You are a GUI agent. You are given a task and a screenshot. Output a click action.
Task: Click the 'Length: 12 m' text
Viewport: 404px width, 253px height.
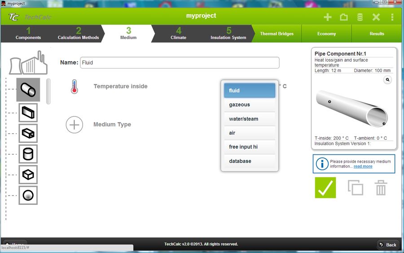[x=328, y=71]
